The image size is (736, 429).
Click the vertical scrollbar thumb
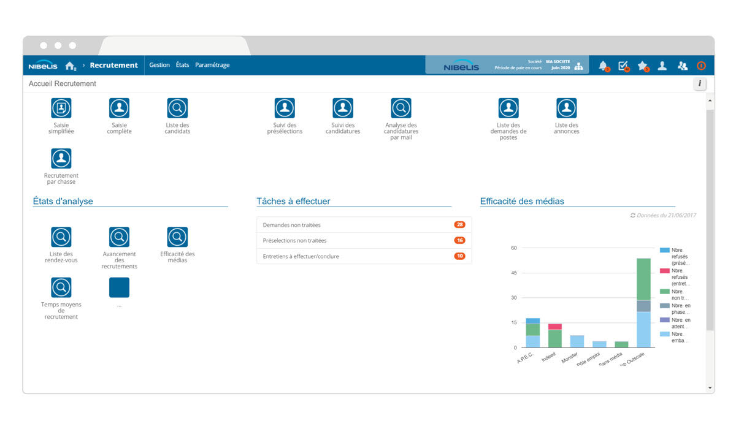coord(710,221)
